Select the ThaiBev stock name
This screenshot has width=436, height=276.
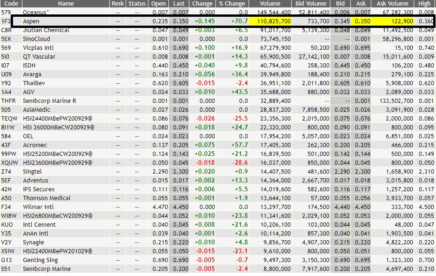(34, 83)
